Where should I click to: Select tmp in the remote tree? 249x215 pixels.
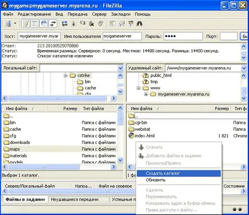pos(154,82)
